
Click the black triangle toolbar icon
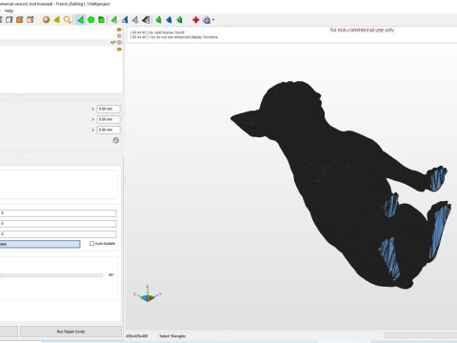pos(146,20)
